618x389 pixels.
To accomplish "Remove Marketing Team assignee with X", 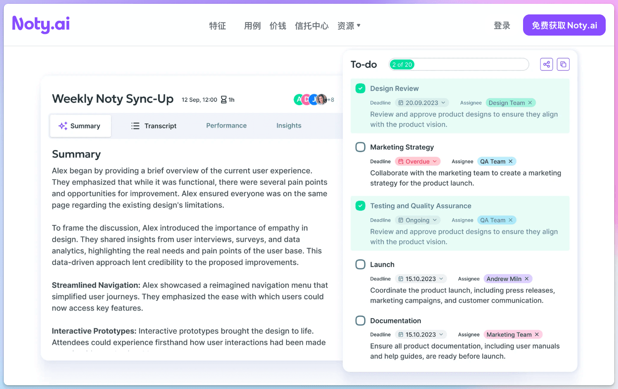I will (537, 334).
